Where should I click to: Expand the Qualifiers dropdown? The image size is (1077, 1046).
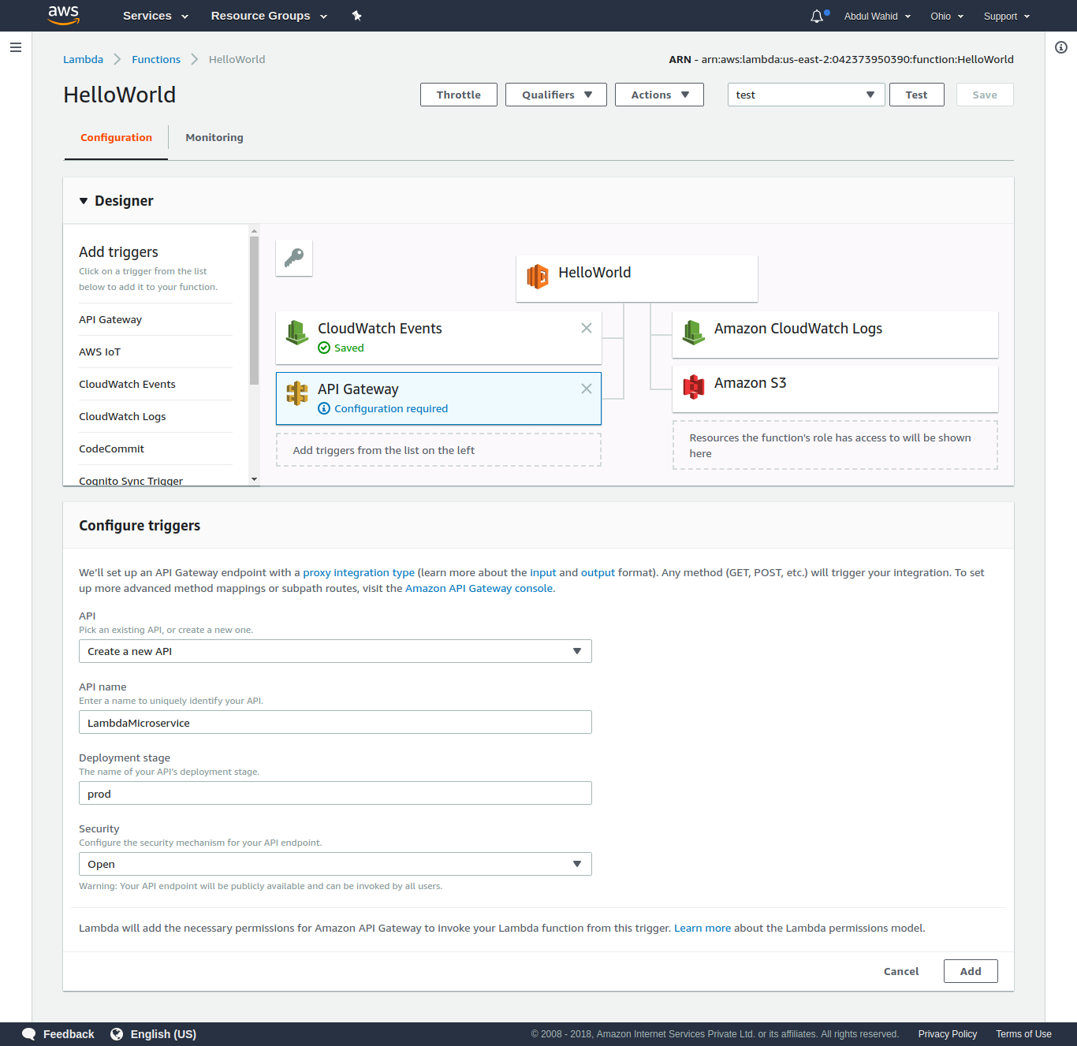tap(556, 95)
